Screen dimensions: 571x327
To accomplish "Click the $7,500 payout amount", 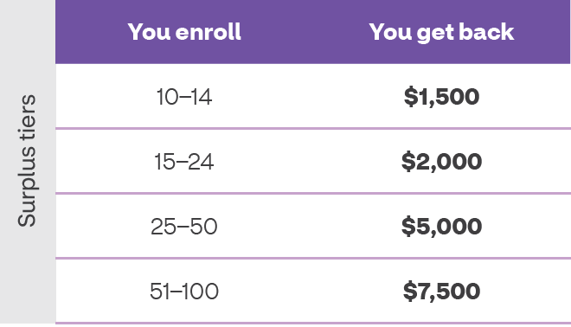I will (441, 291).
